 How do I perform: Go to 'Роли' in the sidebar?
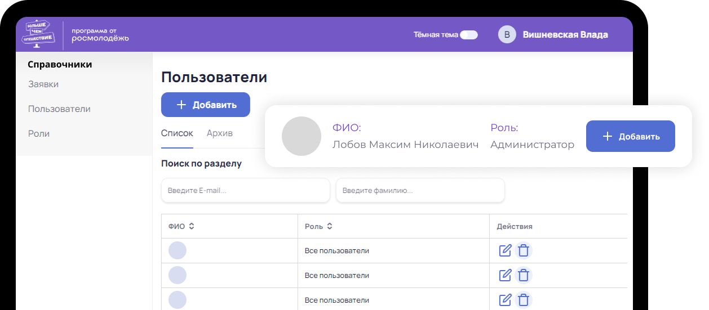[39, 134]
